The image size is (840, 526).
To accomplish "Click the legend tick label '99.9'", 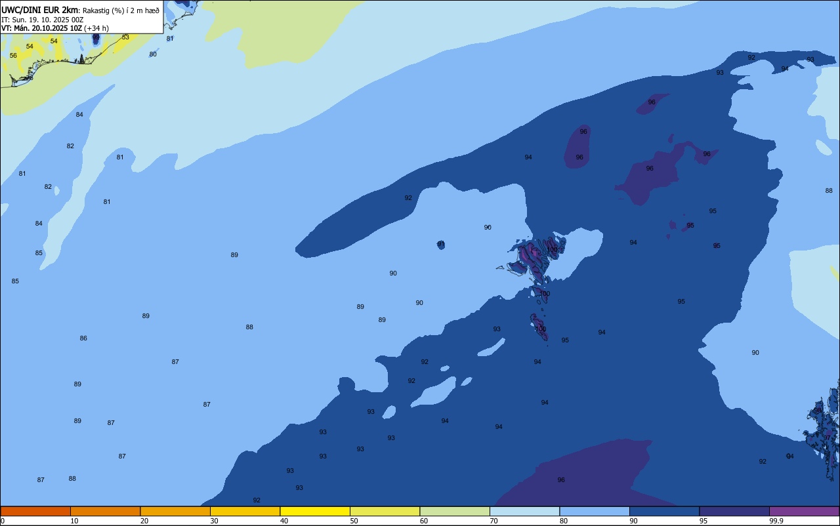I will pos(776,521).
